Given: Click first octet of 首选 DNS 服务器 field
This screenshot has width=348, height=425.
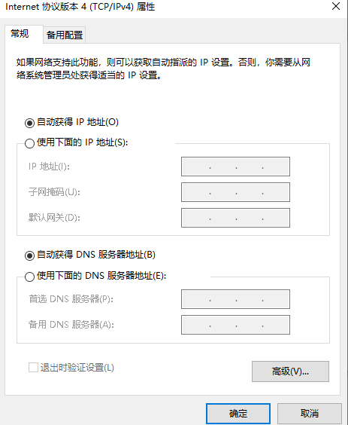Looking at the screenshot, I should [196, 299].
